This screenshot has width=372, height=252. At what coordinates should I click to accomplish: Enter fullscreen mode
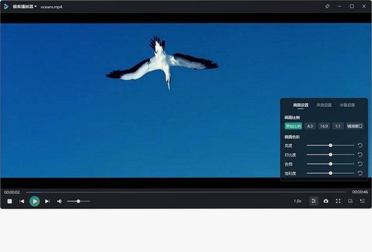pos(338,201)
